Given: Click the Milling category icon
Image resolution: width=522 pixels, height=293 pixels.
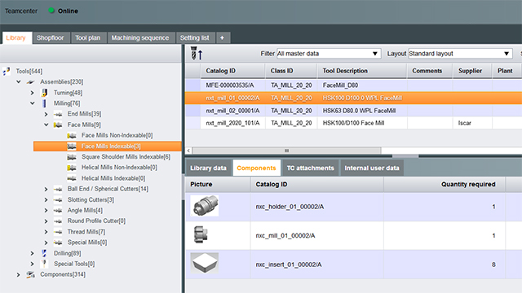Looking at the screenshot, I should (44, 103).
